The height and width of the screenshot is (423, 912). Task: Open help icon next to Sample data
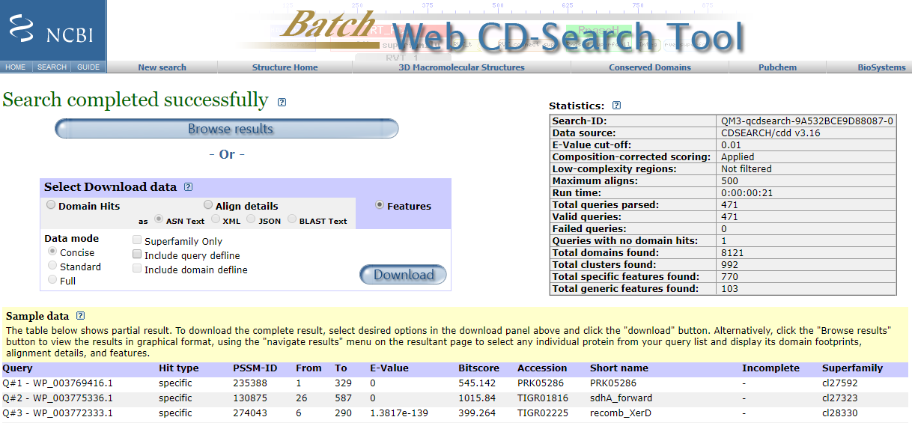coord(80,316)
